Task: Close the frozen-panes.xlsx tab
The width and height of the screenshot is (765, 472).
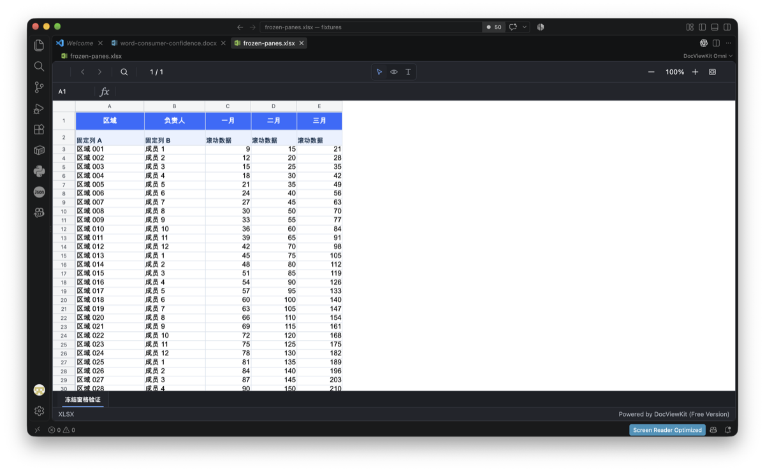Action: tap(302, 43)
